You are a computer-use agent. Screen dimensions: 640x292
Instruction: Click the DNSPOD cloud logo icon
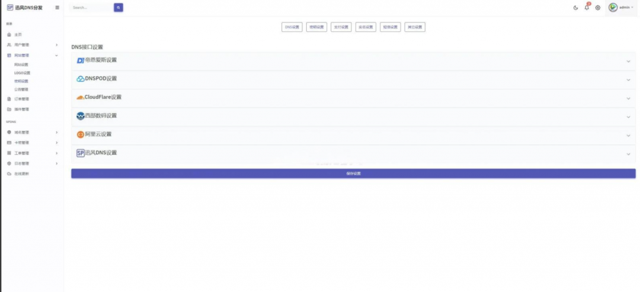[80, 79]
